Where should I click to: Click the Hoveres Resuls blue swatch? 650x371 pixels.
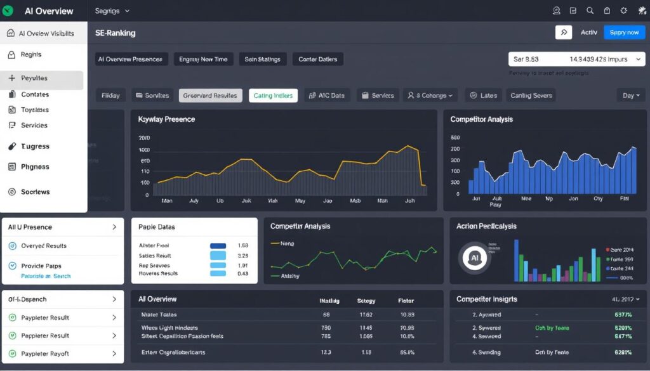click(x=218, y=273)
